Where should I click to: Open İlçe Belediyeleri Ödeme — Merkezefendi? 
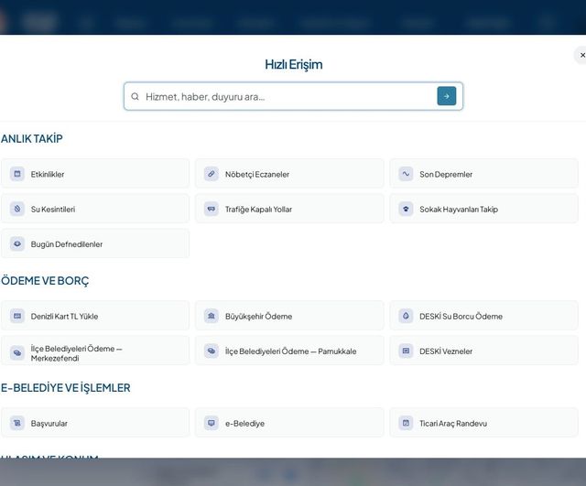[95, 351]
